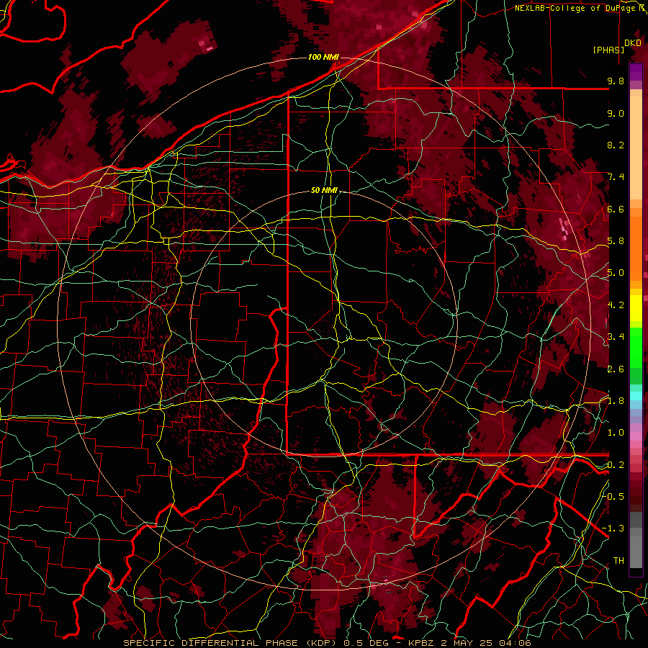Pick the gray bottom segment of the color bar
Image resolution: width=648 pixels, height=648 pixels.
pyautogui.click(x=636, y=546)
